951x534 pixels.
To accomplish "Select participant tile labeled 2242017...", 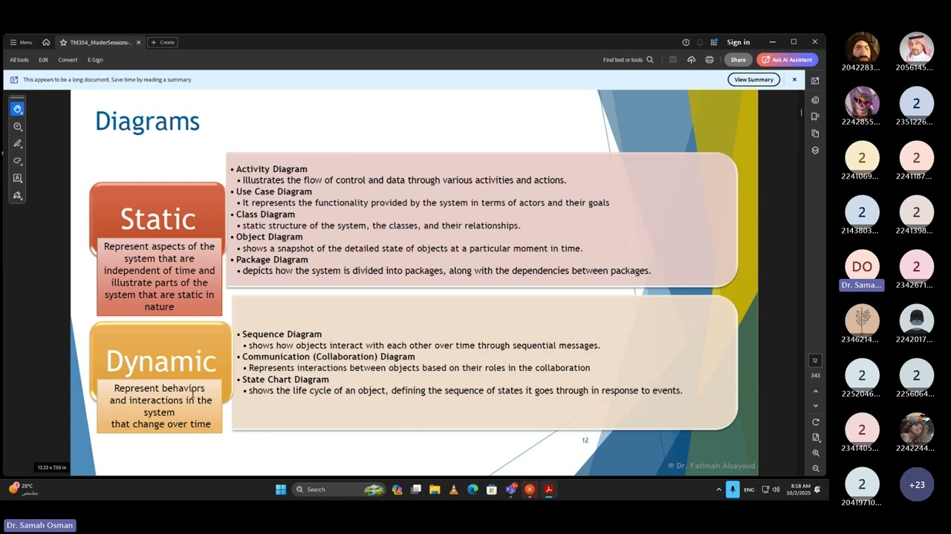I will (x=916, y=324).
